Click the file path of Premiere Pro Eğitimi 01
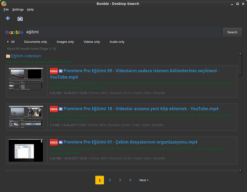This screenshot has height=192, width=247. pos(137,151)
